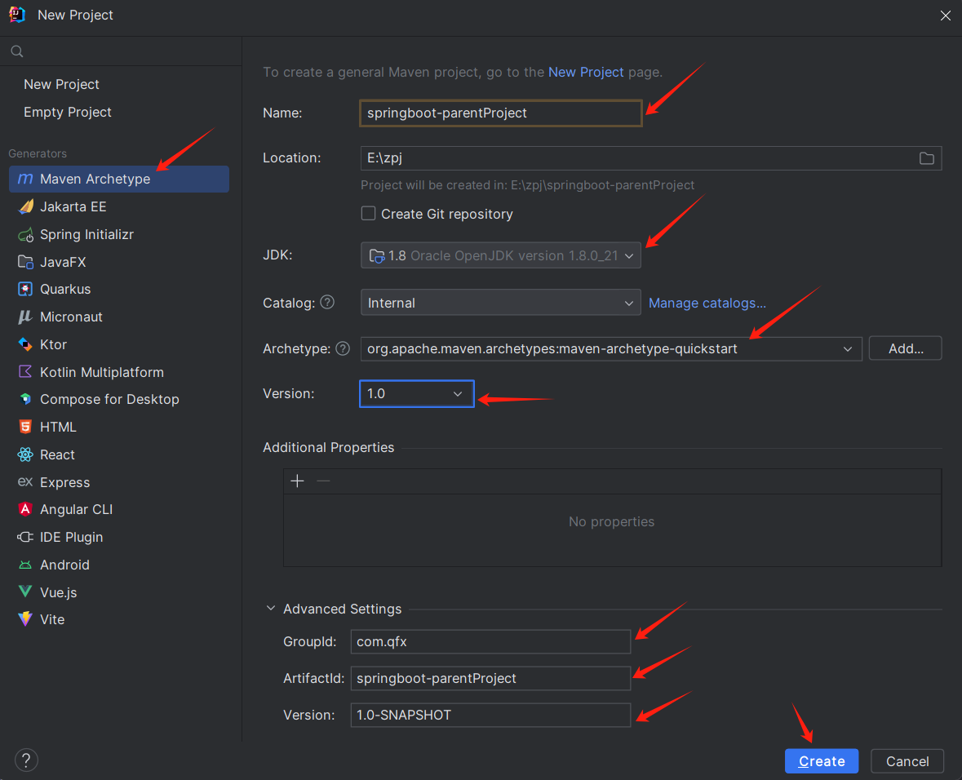The image size is (962, 780).
Task: Choose the Spring Initializr generator
Action: pos(119,234)
